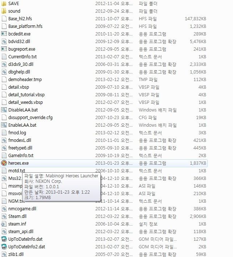Viewport: 233px width, 257px height.
Task: Select the steam.inf setup info icon
Action: [4, 224]
